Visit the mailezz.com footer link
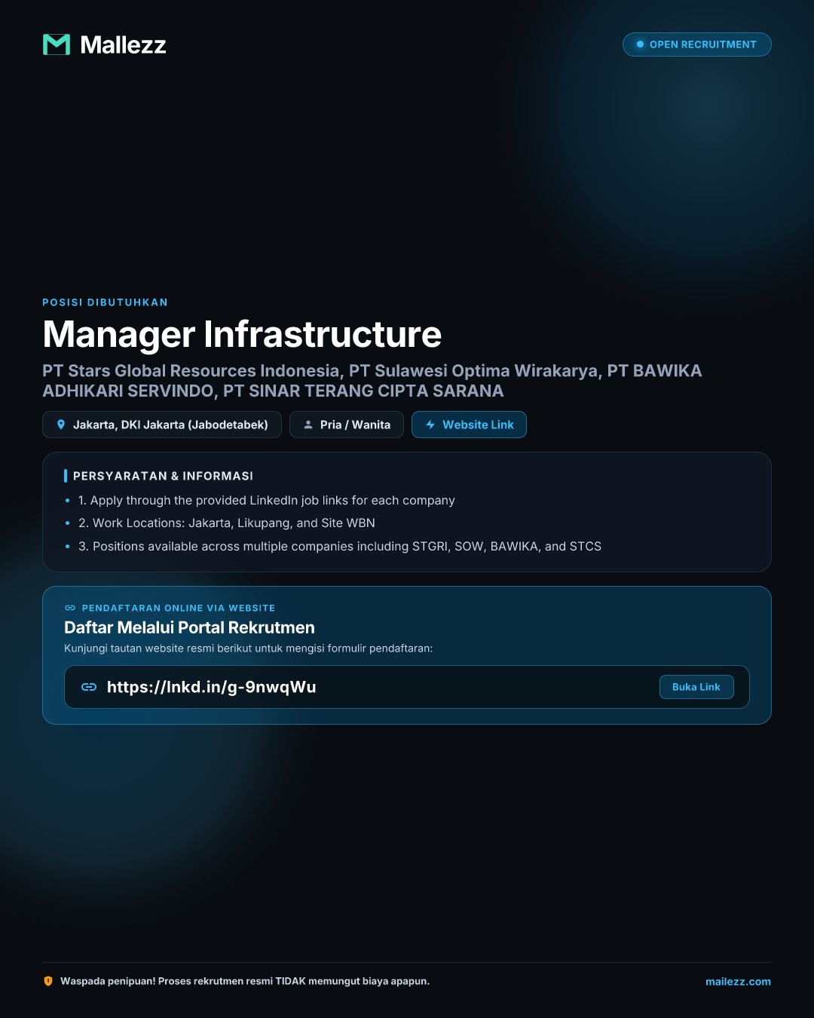Viewport: 814px width, 1018px height. click(738, 981)
